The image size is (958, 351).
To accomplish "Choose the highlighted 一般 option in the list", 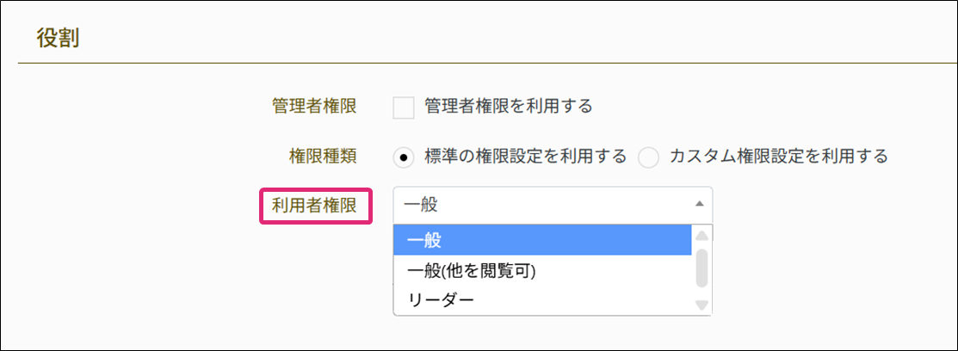I will (x=542, y=241).
